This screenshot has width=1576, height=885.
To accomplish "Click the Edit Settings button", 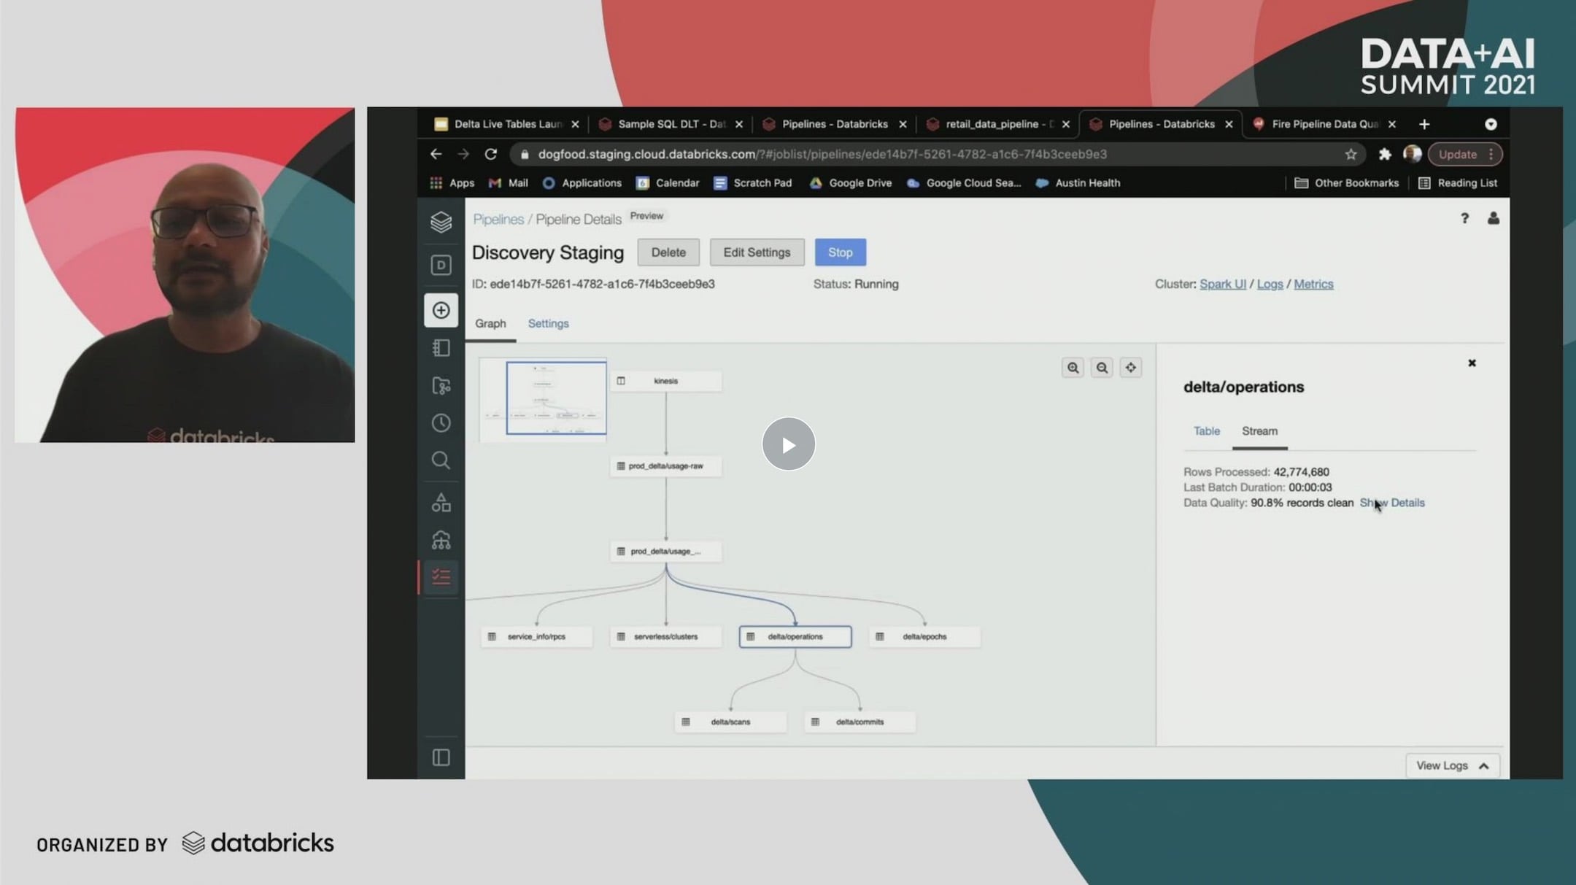I will click(x=755, y=252).
